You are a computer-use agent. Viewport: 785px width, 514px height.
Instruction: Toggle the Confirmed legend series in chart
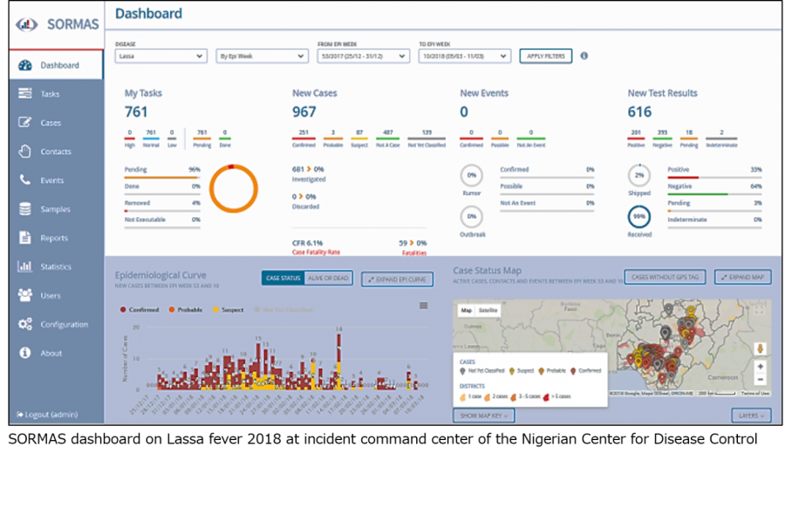140,309
